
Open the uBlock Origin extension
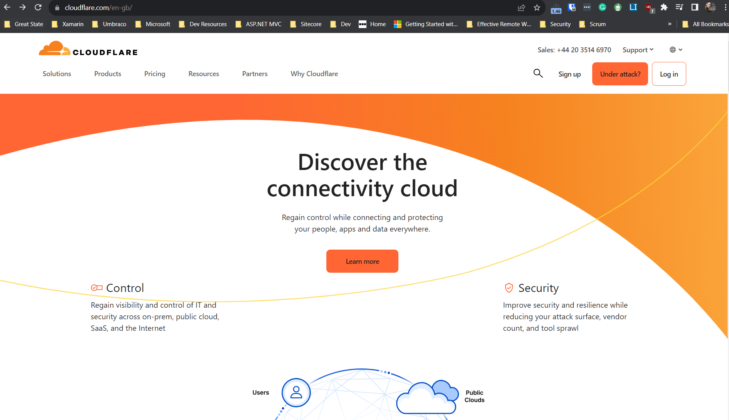(649, 8)
